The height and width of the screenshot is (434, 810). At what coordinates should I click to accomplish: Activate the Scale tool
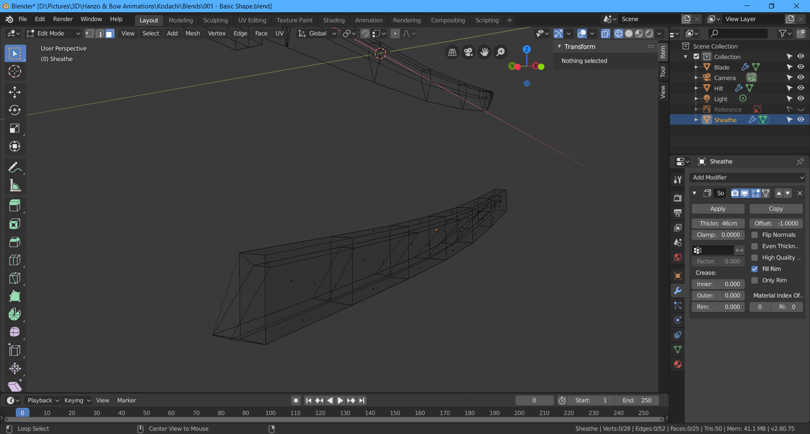(x=15, y=128)
